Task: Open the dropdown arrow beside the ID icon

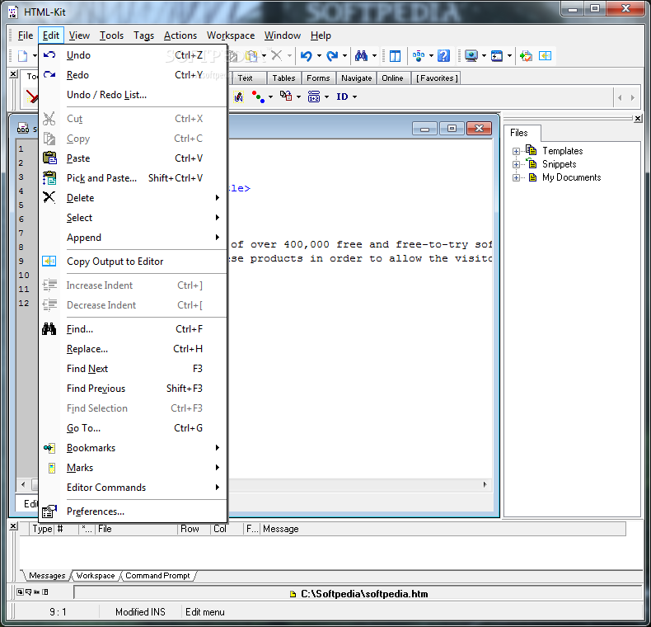Action: [354, 97]
